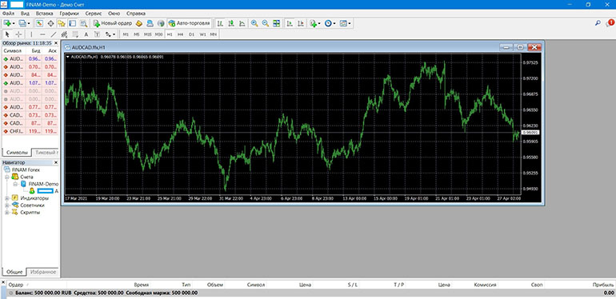
Task: Switch chart to candlesticks icon
Action: point(231,23)
